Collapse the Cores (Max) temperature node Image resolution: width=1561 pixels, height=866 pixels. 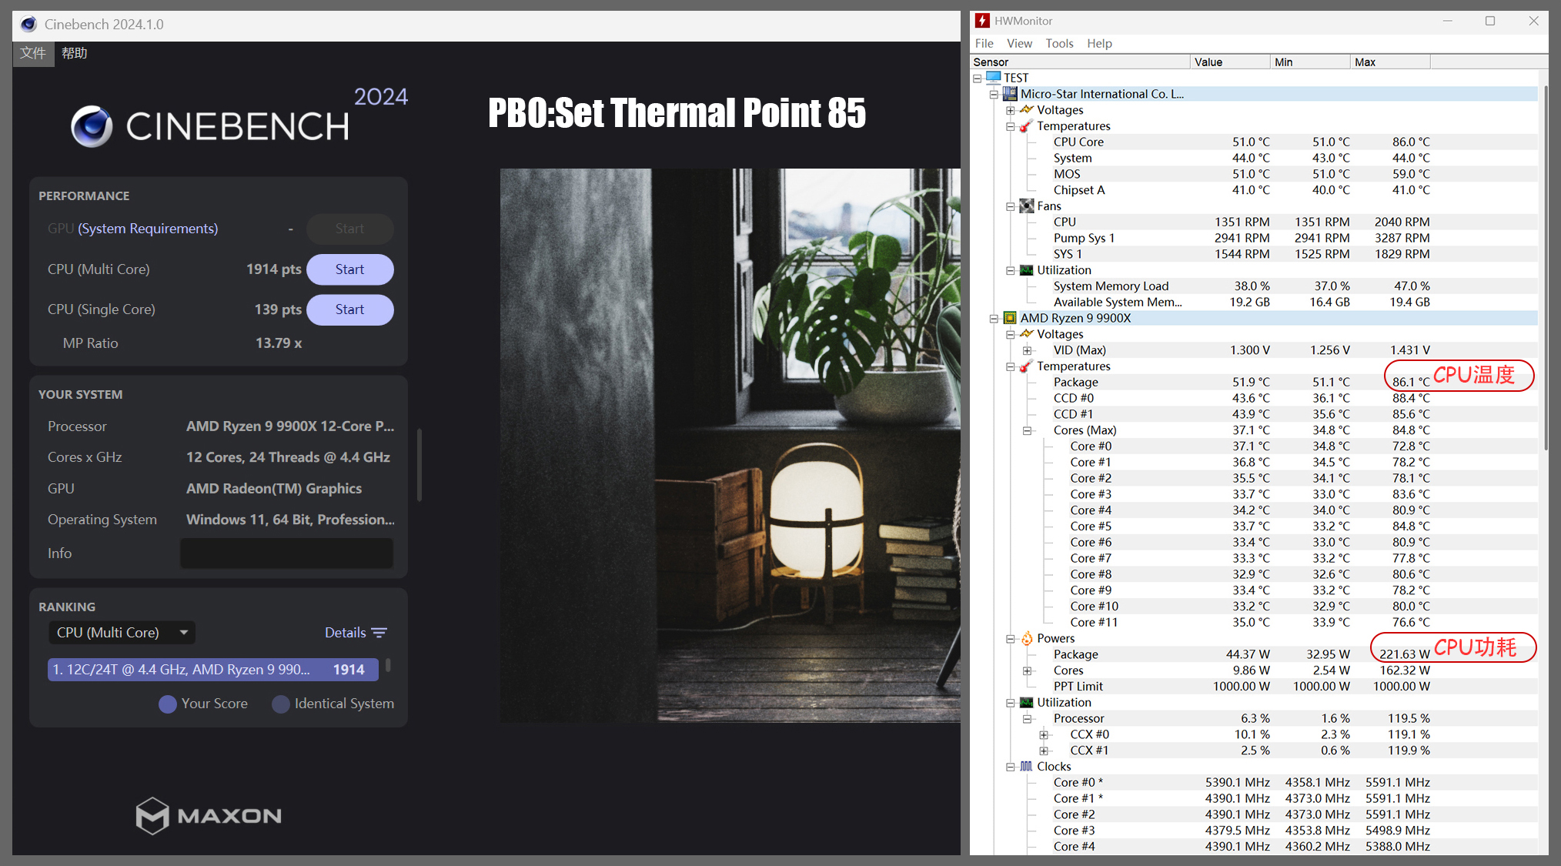(x=1027, y=430)
